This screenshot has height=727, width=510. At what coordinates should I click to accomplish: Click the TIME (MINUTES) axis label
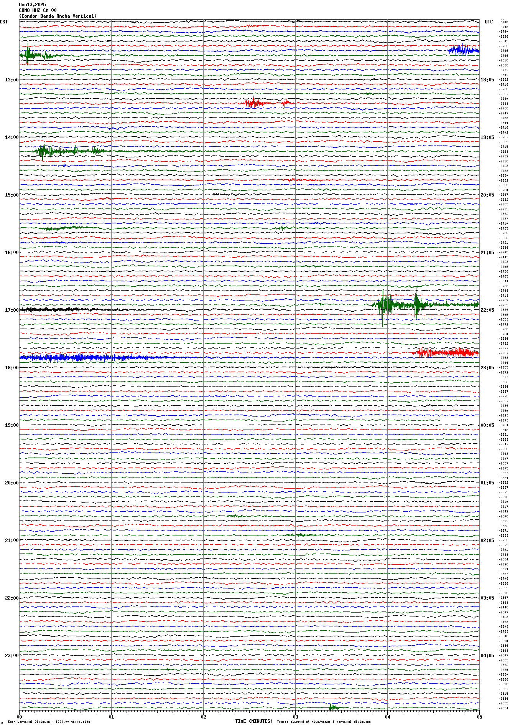254,721
